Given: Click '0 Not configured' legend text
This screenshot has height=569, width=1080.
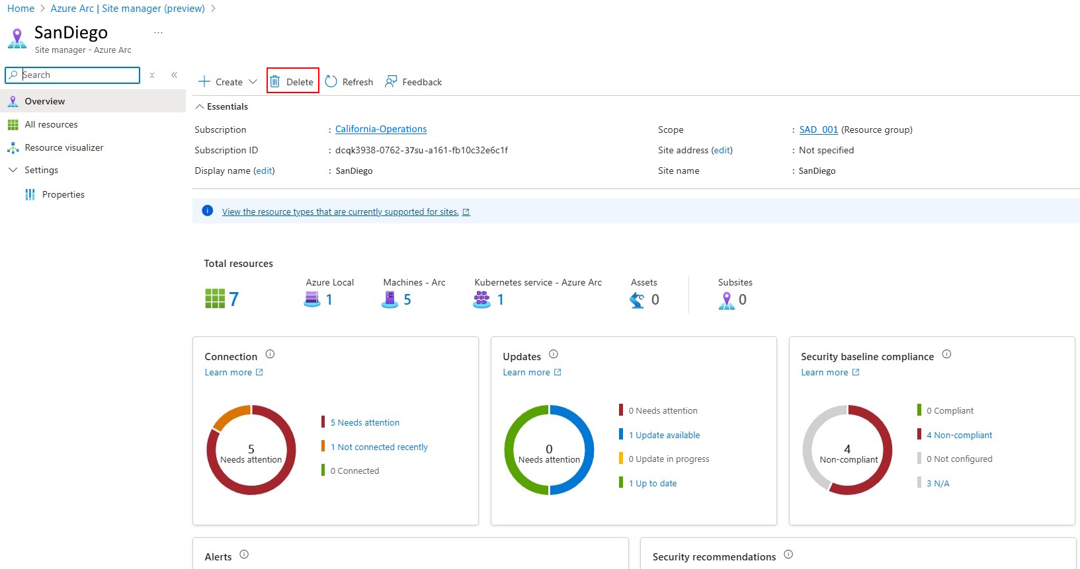Looking at the screenshot, I should coord(959,459).
